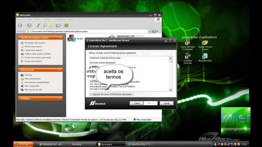Go forward in Nova pasta window
The width and height of the screenshot is (262, 147).
pyautogui.click(x=29, y=25)
